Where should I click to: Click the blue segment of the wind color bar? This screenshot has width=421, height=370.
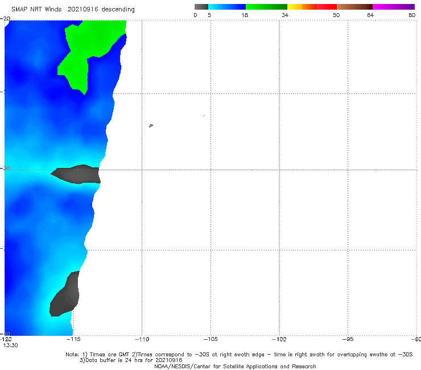click(x=227, y=7)
